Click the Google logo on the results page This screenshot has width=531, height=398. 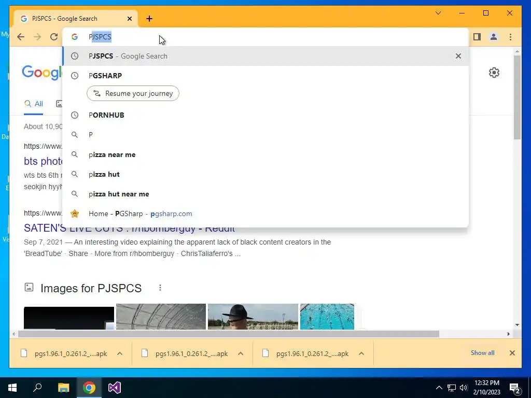(x=41, y=72)
